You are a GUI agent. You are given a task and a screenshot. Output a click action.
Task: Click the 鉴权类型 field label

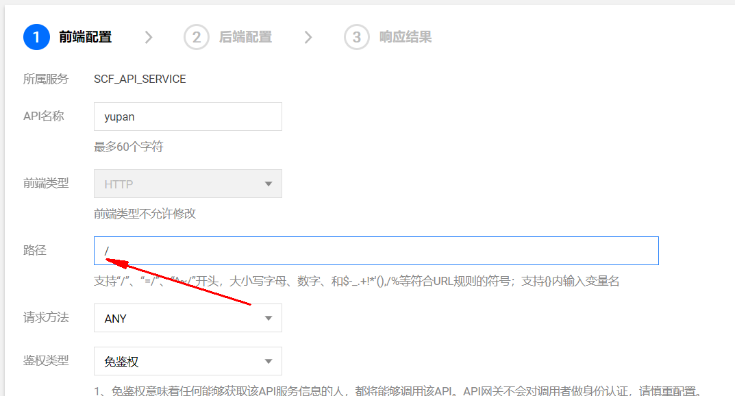46,360
